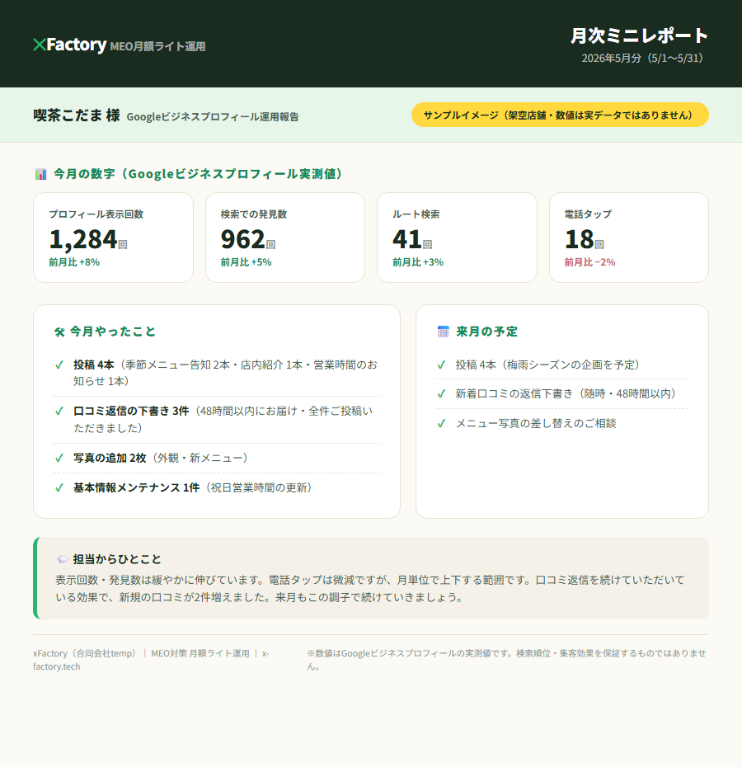Click 写真の追加 2枚 item text
This screenshot has width=742, height=767.
[110, 459]
